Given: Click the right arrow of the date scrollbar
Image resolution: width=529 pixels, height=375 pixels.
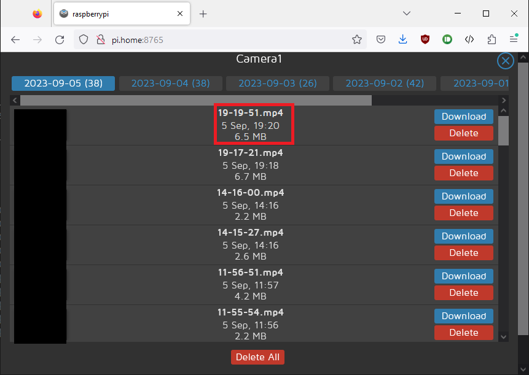Looking at the screenshot, I should click(503, 99).
